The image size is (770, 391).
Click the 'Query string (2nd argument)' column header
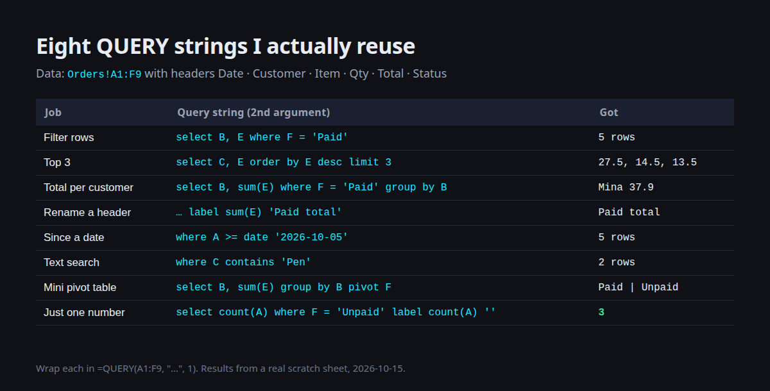click(253, 112)
